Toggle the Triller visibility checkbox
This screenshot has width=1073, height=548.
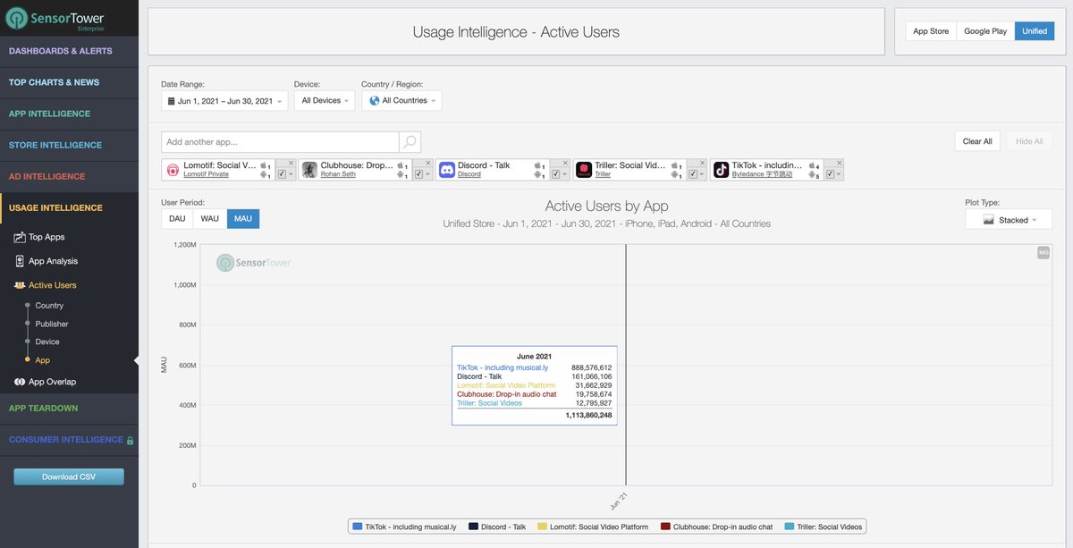point(693,174)
